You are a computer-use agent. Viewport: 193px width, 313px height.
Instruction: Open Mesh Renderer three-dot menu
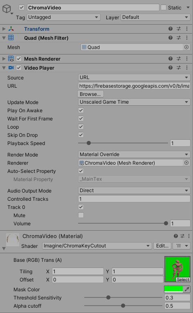tap(187, 59)
